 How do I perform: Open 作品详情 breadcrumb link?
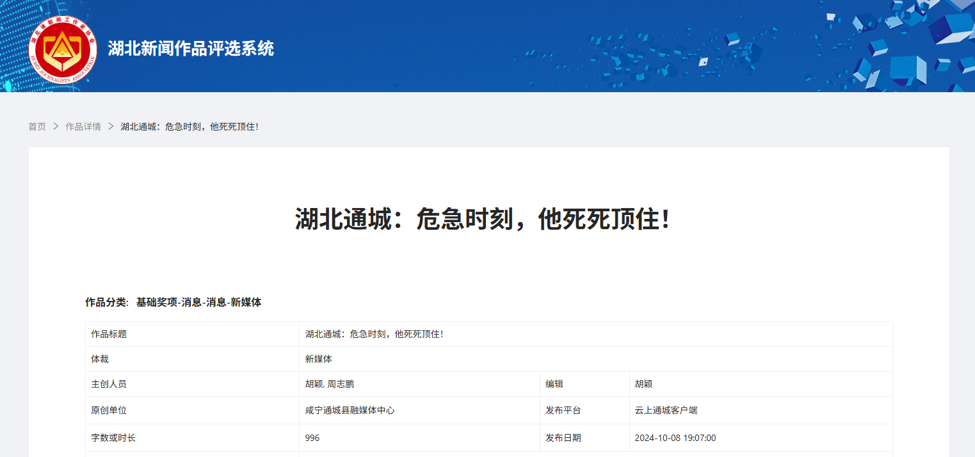tap(83, 127)
